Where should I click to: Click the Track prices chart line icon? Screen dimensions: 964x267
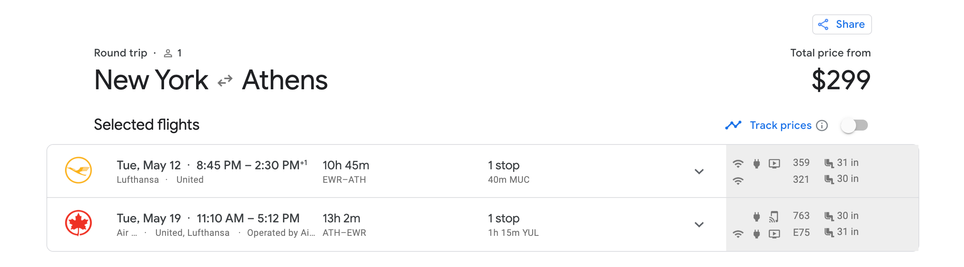[733, 125]
